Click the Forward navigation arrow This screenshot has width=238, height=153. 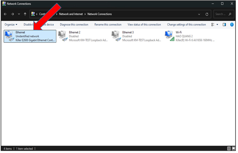[x=12, y=14]
